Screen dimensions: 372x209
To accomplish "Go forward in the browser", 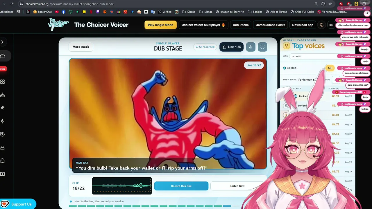I will 4,4.
